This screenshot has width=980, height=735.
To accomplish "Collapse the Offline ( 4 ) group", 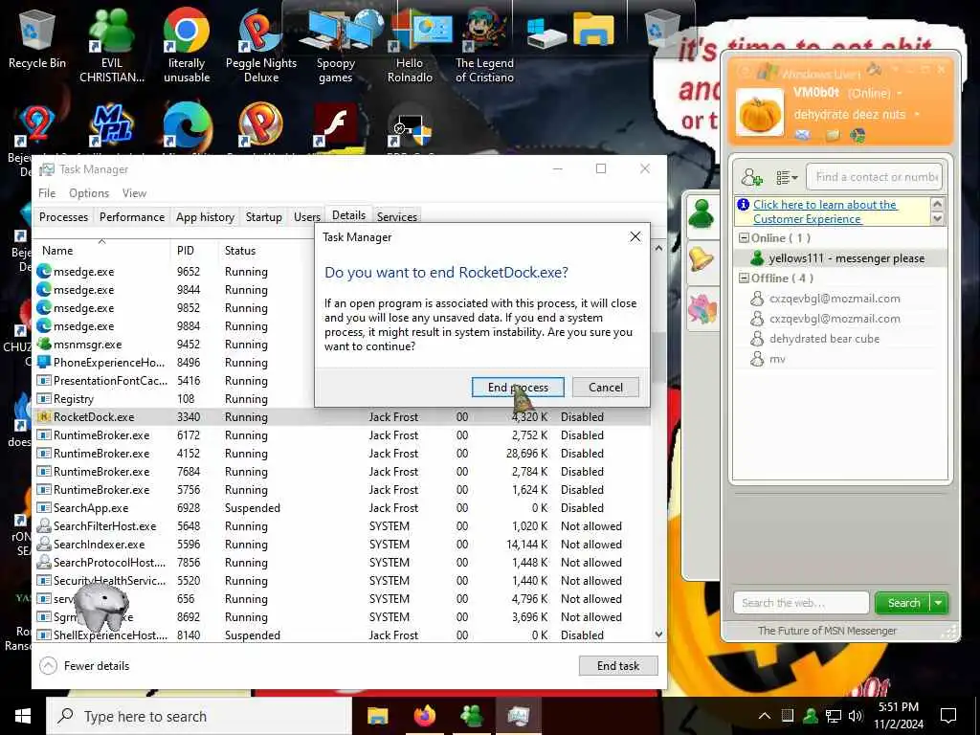I will point(744,278).
